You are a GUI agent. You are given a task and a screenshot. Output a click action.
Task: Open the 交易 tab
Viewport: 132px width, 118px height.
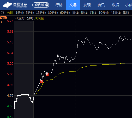[73, 5]
